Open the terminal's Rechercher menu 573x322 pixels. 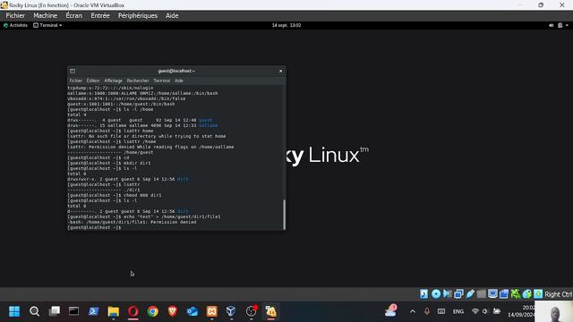[x=138, y=80]
